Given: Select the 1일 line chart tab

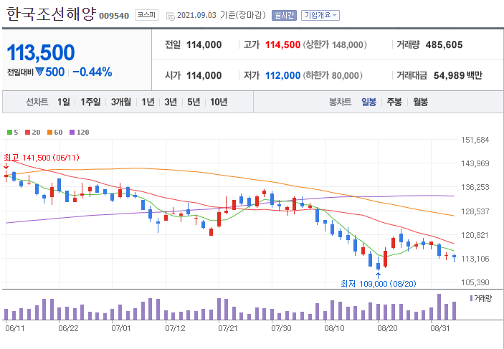Looking at the screenshot, I should 64,102.
